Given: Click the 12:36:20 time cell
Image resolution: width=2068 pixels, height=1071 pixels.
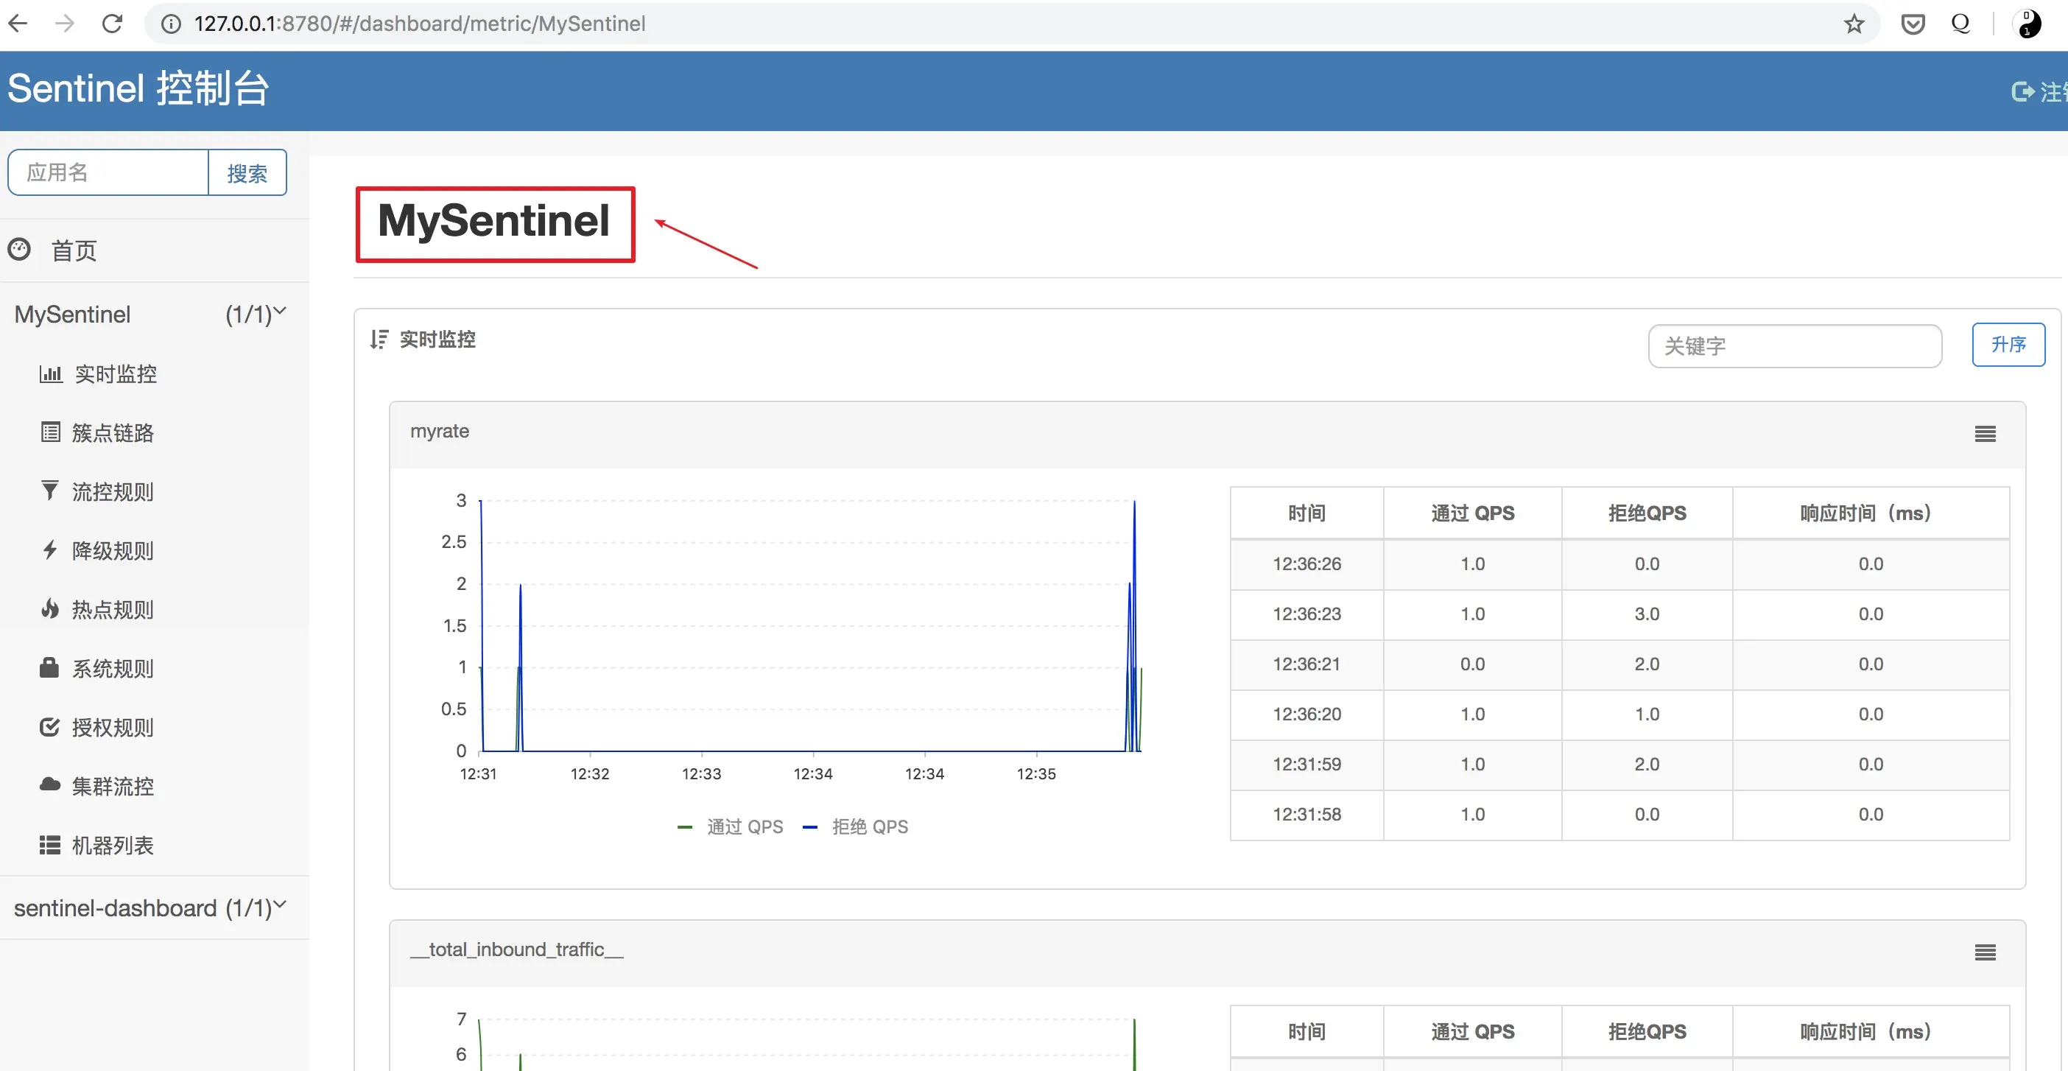Looking at the screenshot, I should tap(1306, 714).
